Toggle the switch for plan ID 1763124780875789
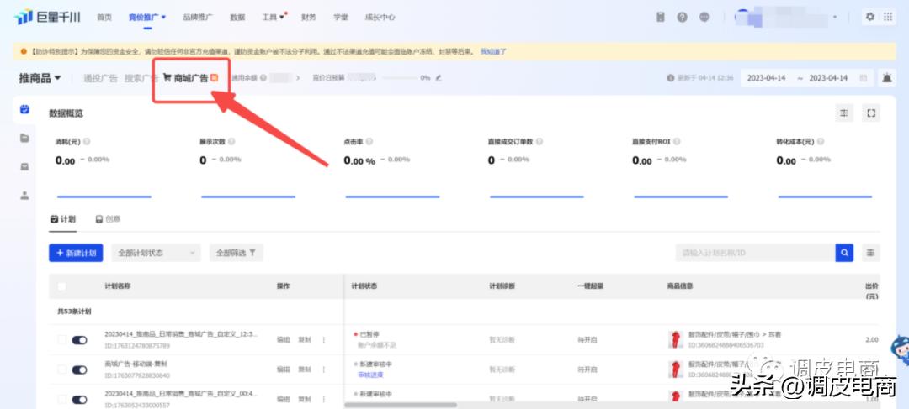This screenshot has width=909, height=409. 79,340
